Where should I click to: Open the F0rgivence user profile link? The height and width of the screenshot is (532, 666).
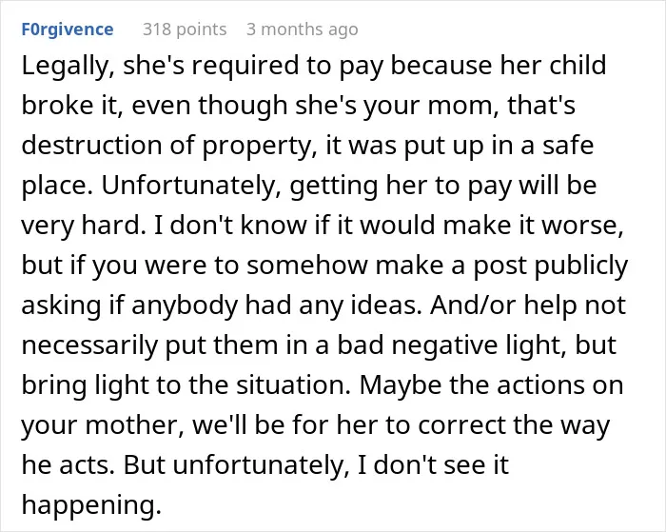coord(68,30)
